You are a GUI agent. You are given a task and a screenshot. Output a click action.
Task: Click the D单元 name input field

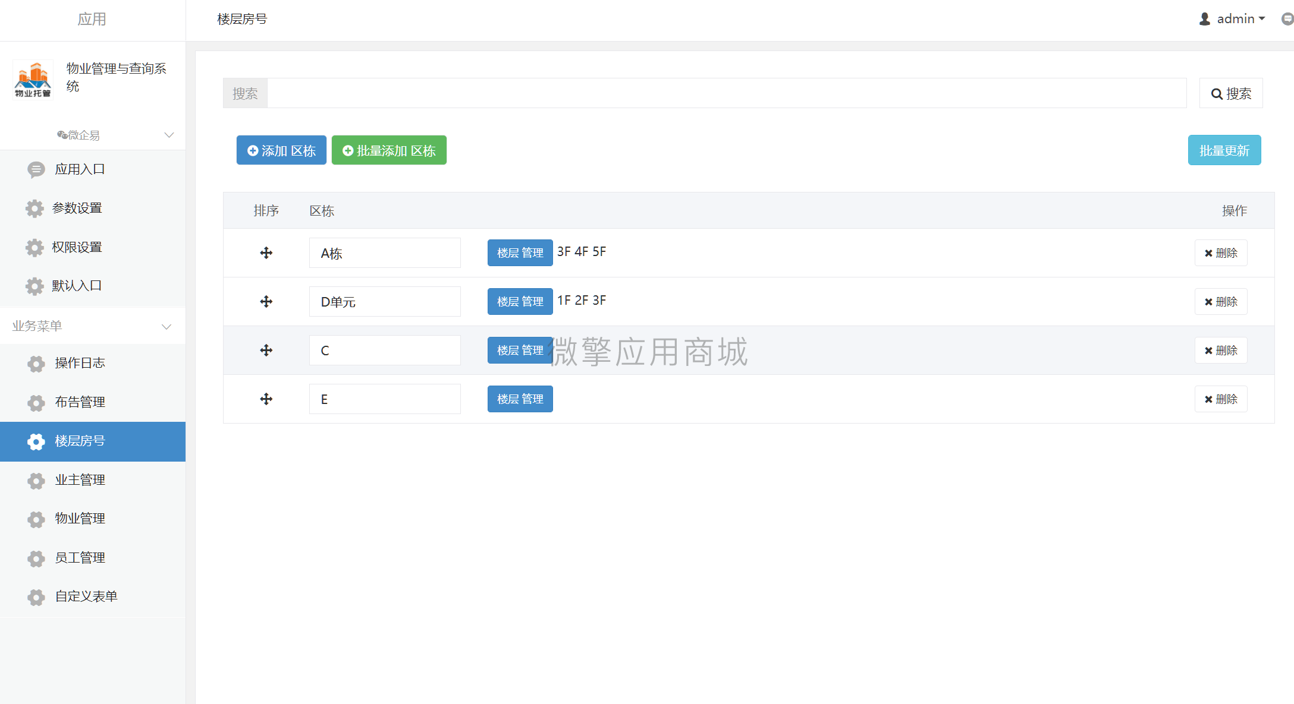(x=385, y=302)
